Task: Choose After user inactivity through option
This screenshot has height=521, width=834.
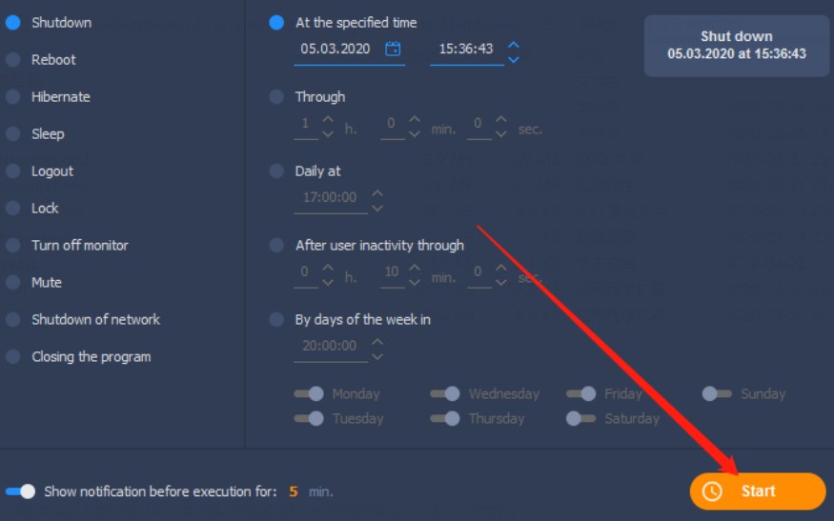Action: pyautogui.click(x=276, y=245)
